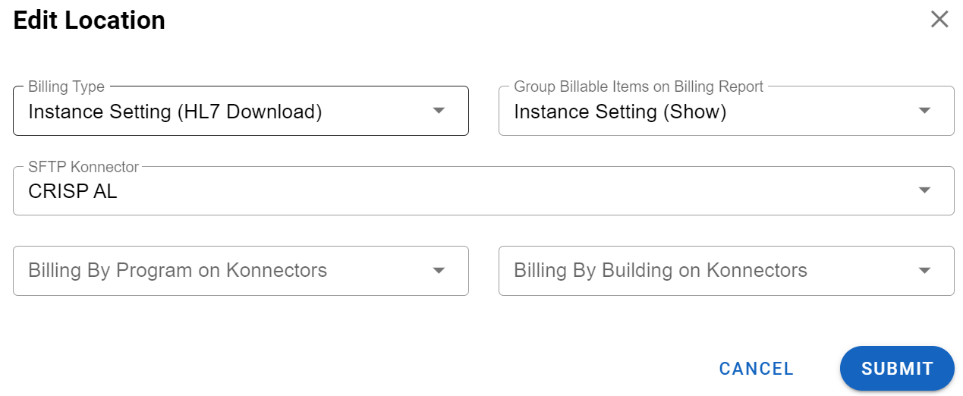Click blank space left of the CANCEL button
The width and height of the screenshot is (963, 396).
click(x=455, y=369)
